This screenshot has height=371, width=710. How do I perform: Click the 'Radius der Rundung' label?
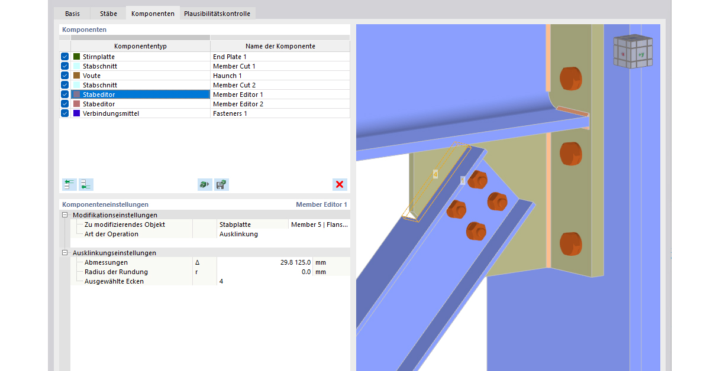point(116,272)
